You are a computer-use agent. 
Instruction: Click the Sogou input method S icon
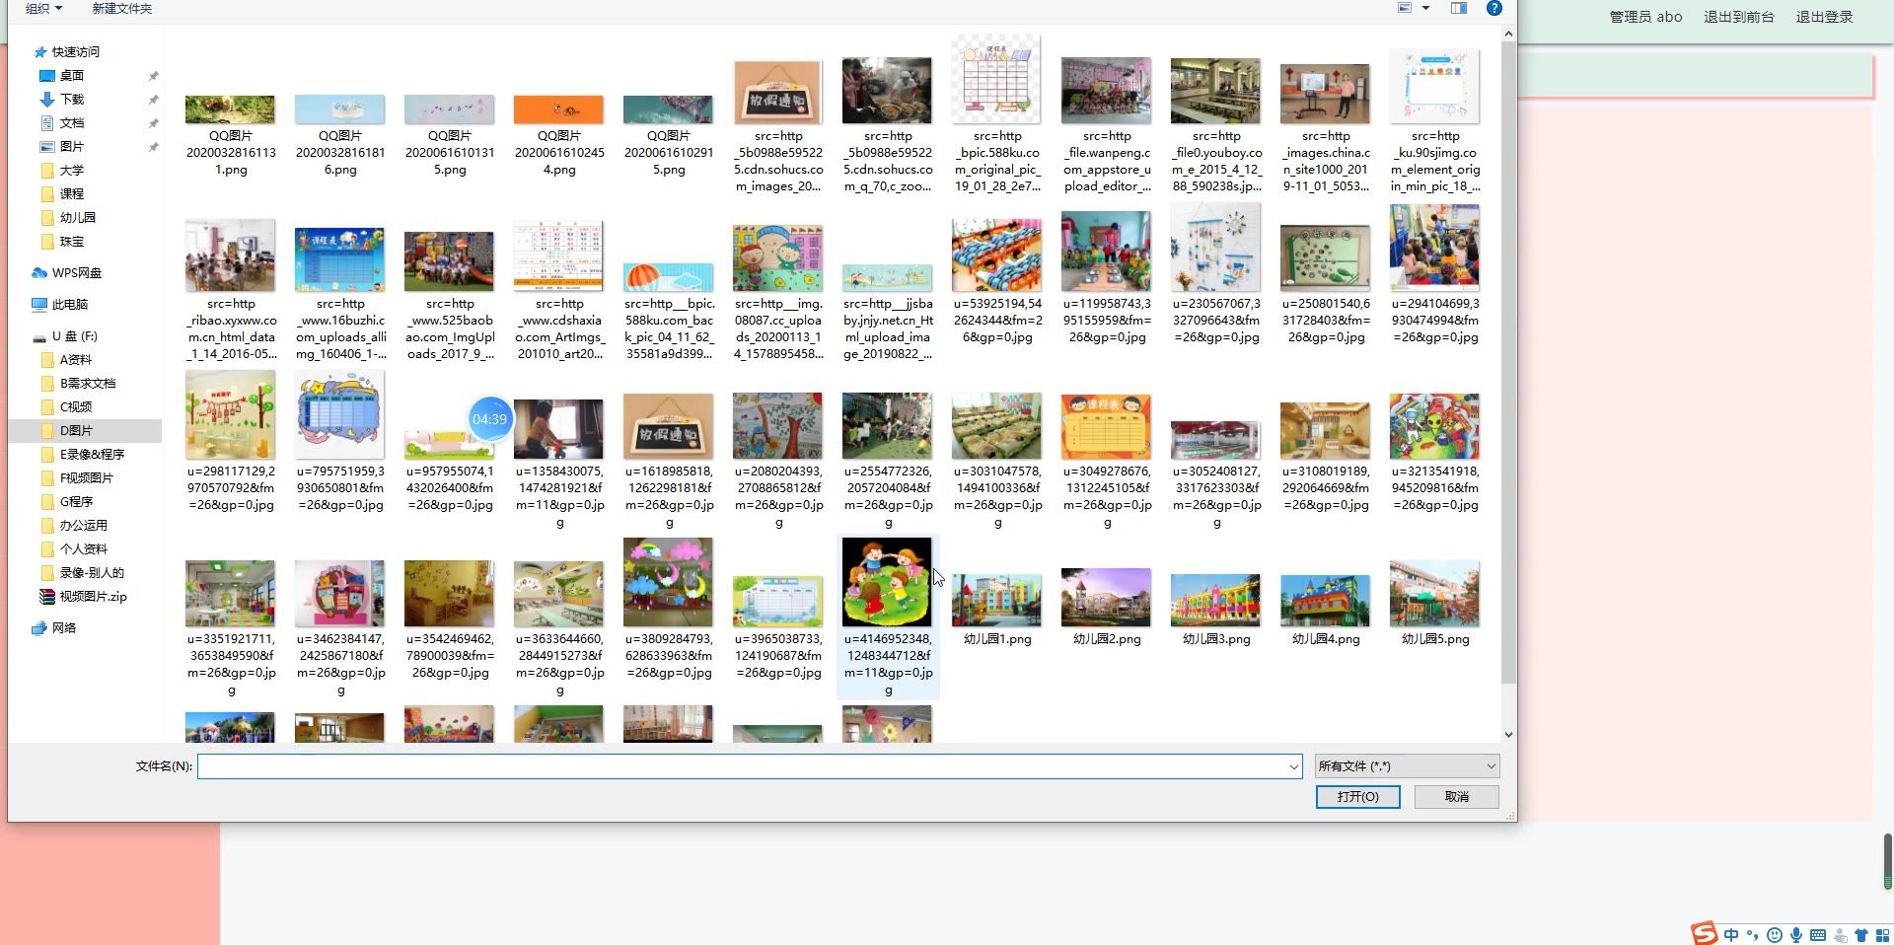pos(1704,933)
